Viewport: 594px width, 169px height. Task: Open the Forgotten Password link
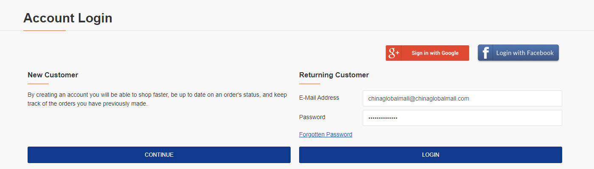tap(325, 134)
